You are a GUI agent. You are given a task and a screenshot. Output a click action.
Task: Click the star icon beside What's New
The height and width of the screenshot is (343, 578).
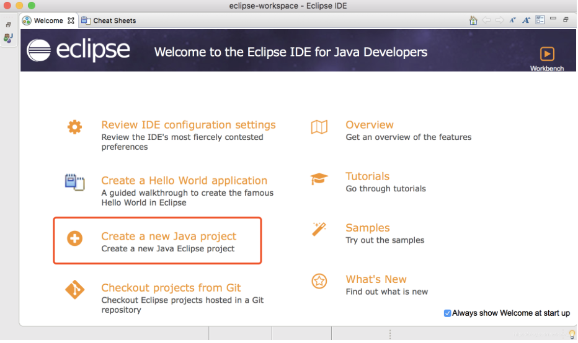[319, 281]
